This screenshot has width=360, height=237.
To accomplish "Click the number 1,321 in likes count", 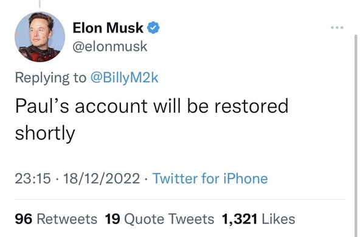I will pyautogui.click(x=240, y=219).
